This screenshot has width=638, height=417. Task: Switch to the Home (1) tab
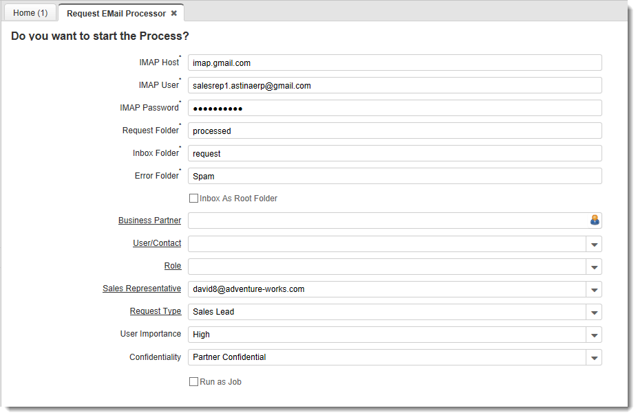(30, 13)
